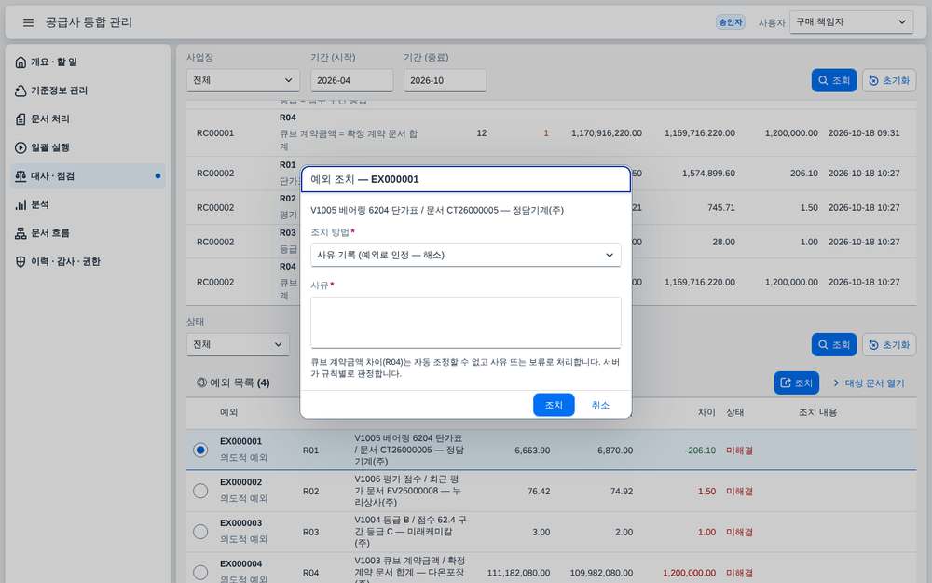Click the 기간 (종료) field 2026-10
Viewport: 932px width, 583px height.
click(x=445, y=80)
